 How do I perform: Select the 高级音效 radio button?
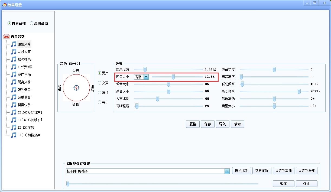pyautogui.click(x=31, y=23)
